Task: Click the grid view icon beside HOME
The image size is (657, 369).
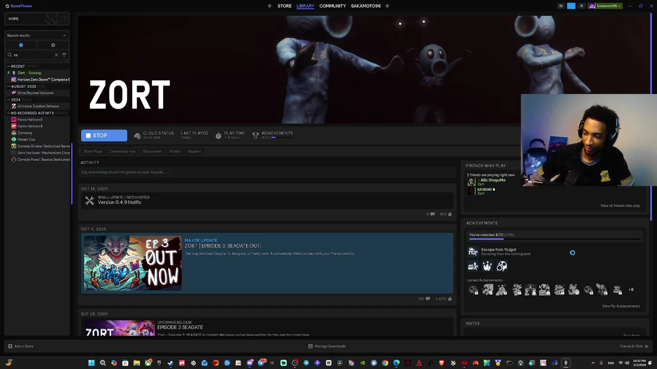Action: pos(63,19)
